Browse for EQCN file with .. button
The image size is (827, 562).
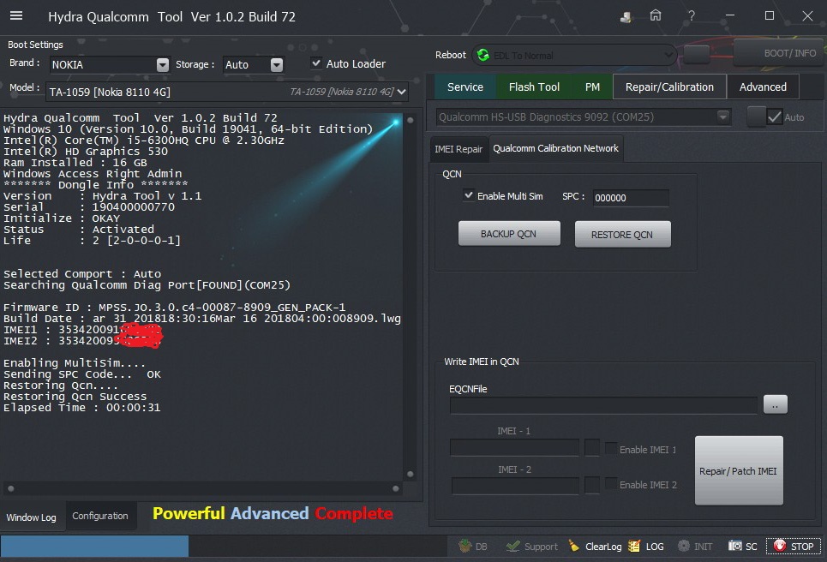pos(775,405)
